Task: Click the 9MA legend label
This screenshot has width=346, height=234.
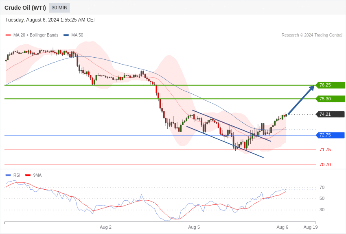Action: 37,175
